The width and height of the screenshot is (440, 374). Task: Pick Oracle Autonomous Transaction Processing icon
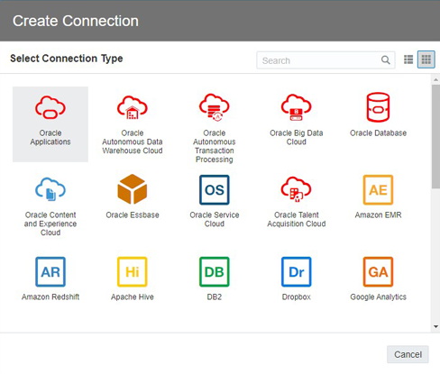pyautogui.click(x=215, y=107)
